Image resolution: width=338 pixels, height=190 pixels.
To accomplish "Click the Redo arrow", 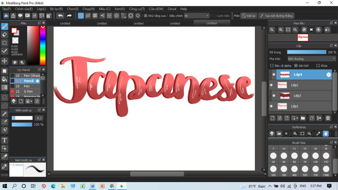I will pyautogui.click(x=69, y=16).
